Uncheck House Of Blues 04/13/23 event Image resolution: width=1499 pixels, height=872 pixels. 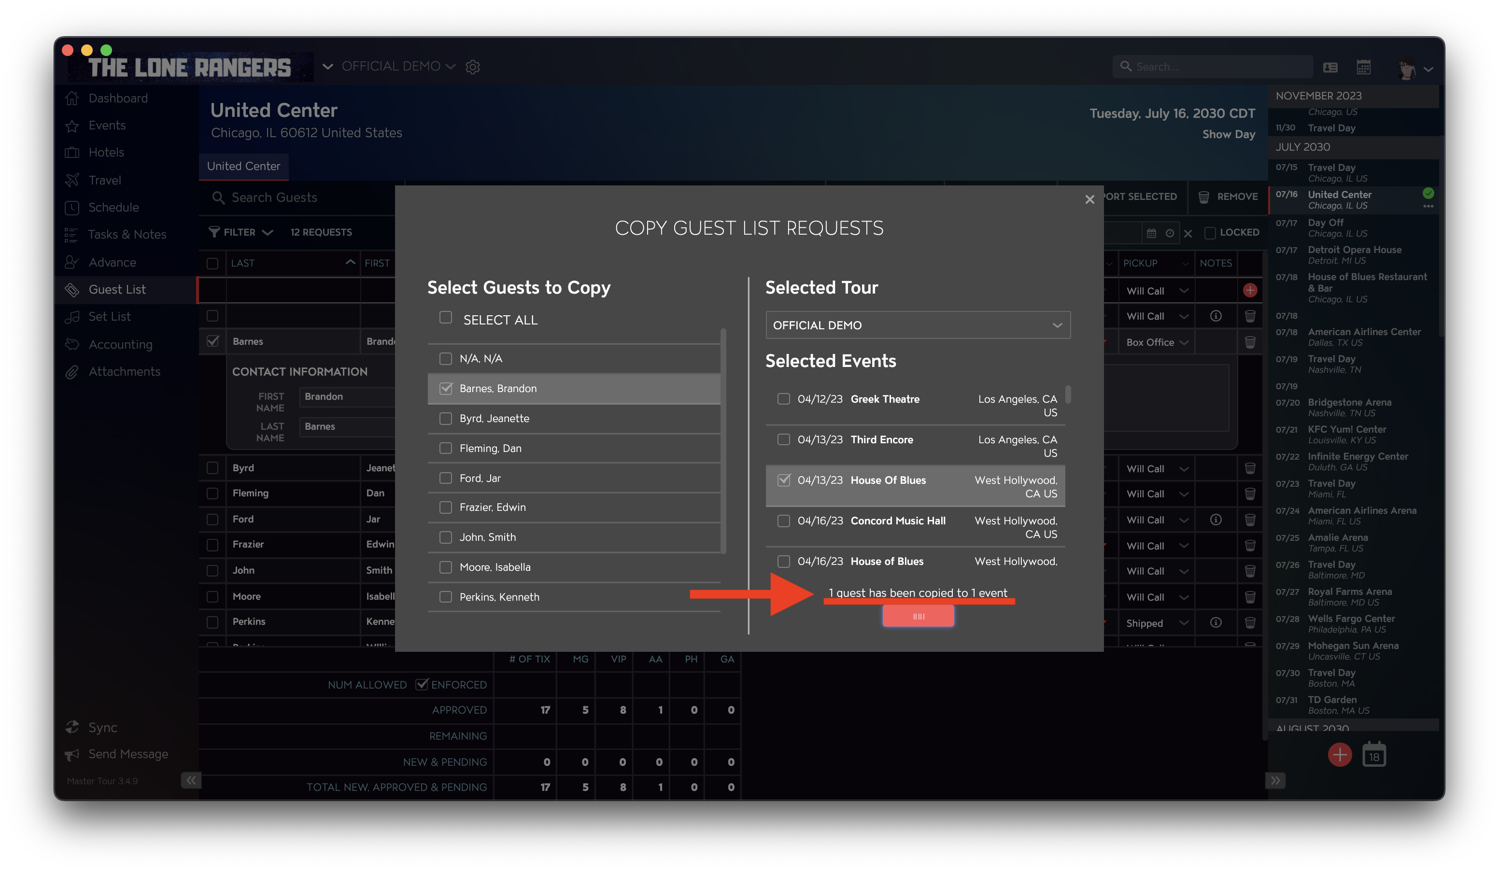pyautogui.click(x=783, y=480)
